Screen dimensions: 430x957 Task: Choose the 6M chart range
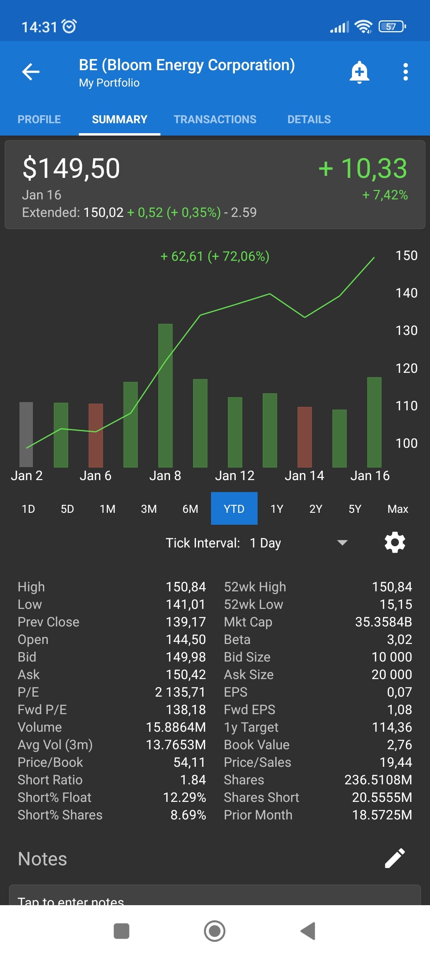click(190, 509)
